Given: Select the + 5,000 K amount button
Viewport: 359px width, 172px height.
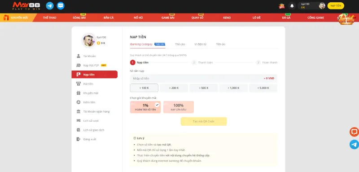Looking at the screenshot, I should coord(263,88).
